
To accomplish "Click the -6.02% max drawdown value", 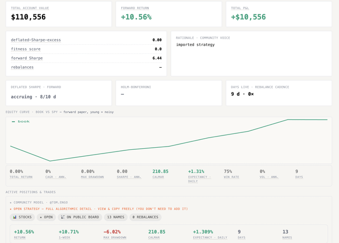I will click(112, 232).
